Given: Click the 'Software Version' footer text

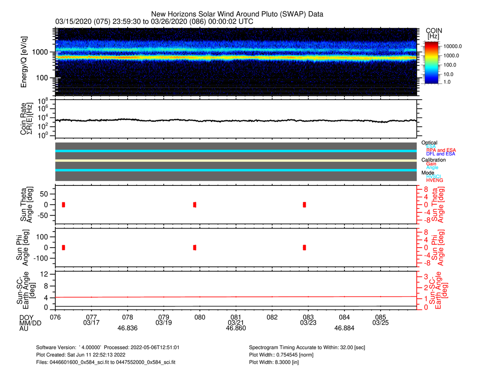Looking at the screenshot, I should [x=108, y=348].
